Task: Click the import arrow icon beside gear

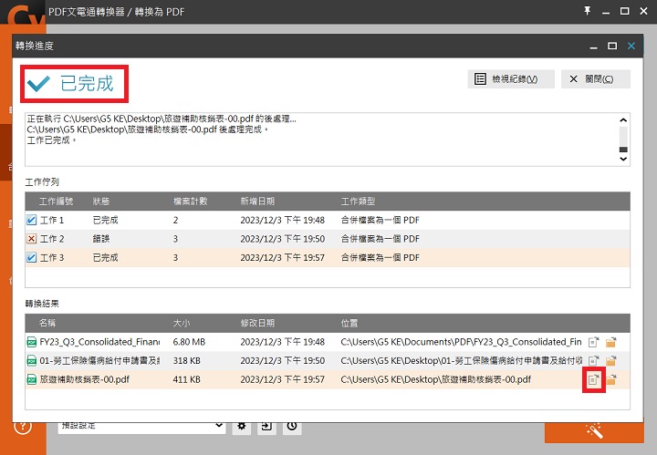Action: coord(266,426)
